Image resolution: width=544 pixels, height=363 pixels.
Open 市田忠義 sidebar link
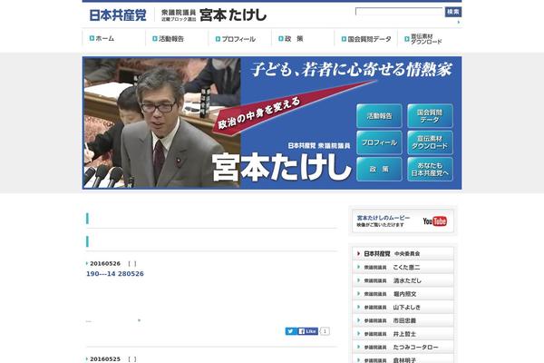[403, 320]
